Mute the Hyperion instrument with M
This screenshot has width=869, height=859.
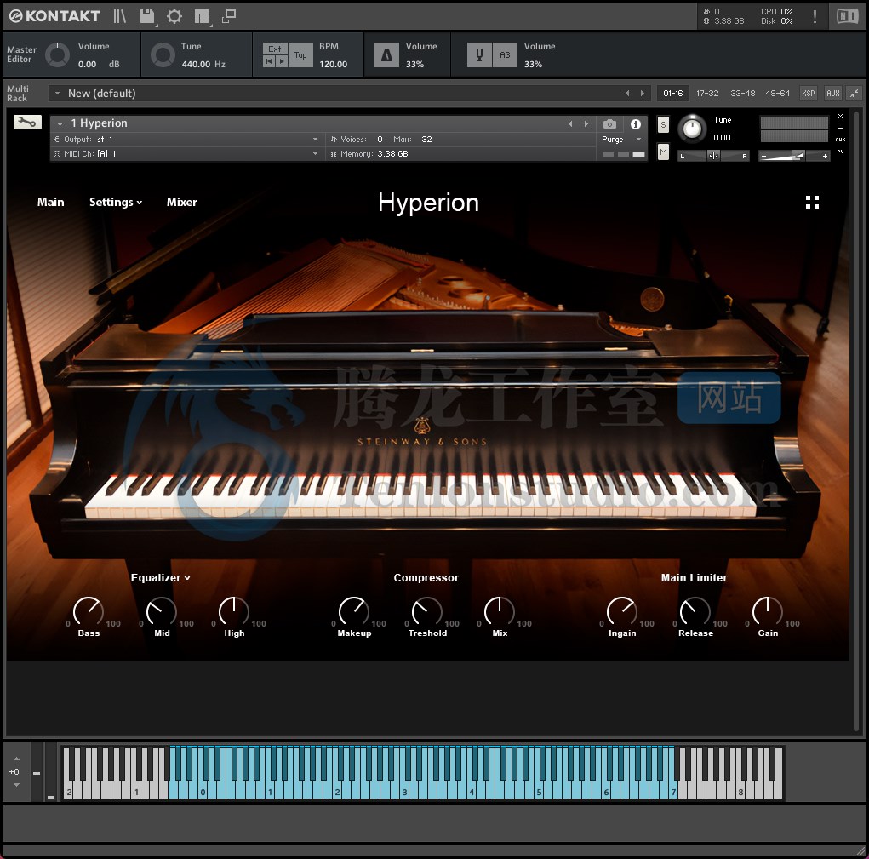point(663,152)
